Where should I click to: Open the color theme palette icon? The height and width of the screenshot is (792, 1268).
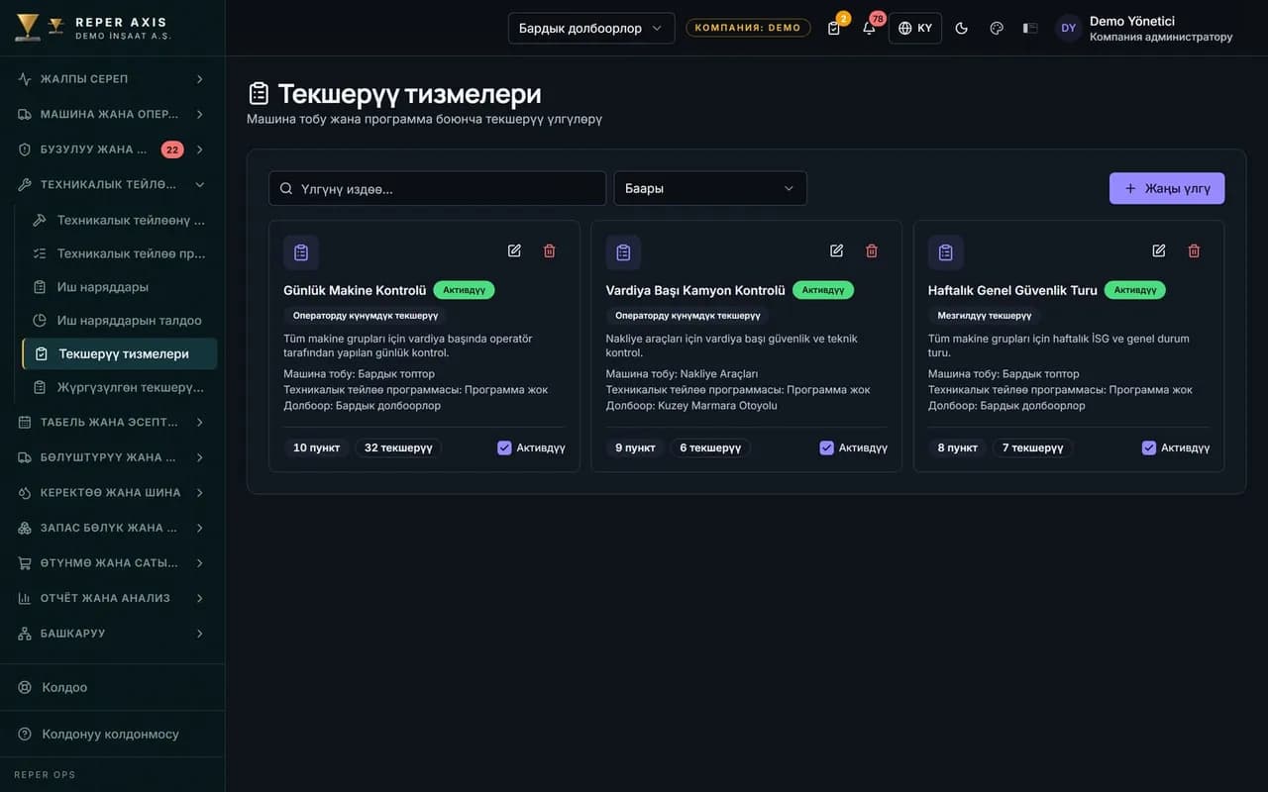[997, 28]
